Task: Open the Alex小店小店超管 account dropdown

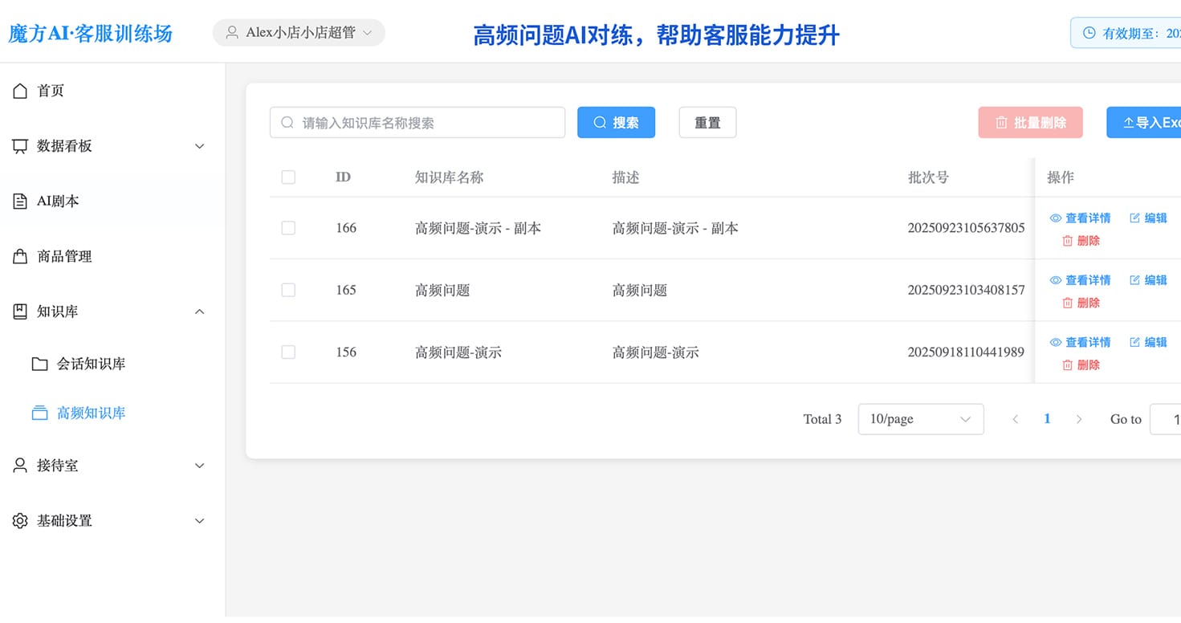Action: click(299, 33)
